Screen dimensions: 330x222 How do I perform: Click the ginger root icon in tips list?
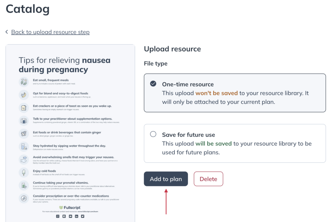tap(24, 133)
